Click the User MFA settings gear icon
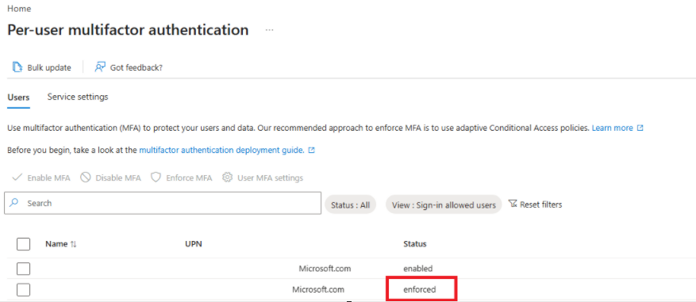Viewport: 696px width, 302px height. (x=227, y=178)
